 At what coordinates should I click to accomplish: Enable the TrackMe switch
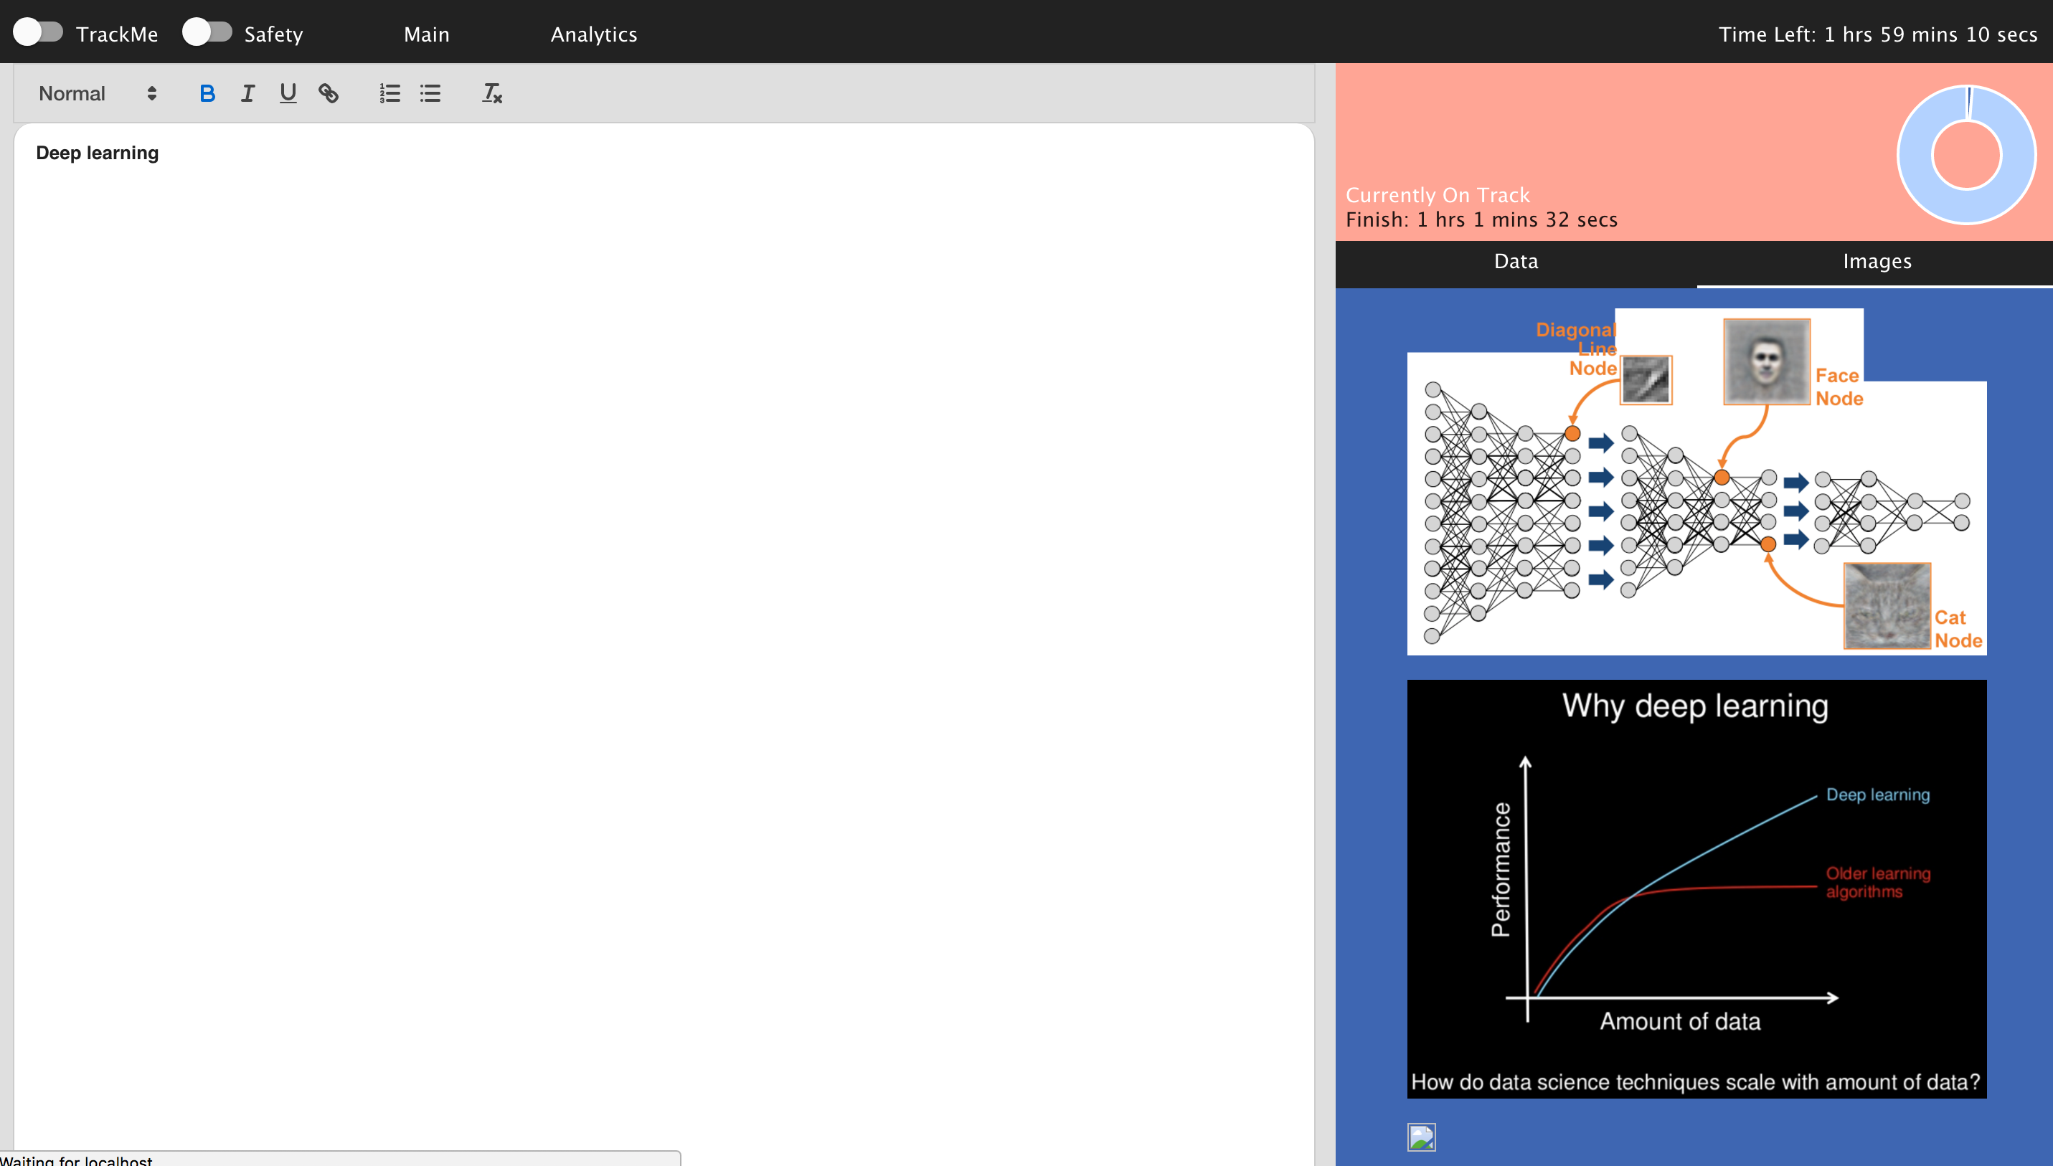[37, 33]
